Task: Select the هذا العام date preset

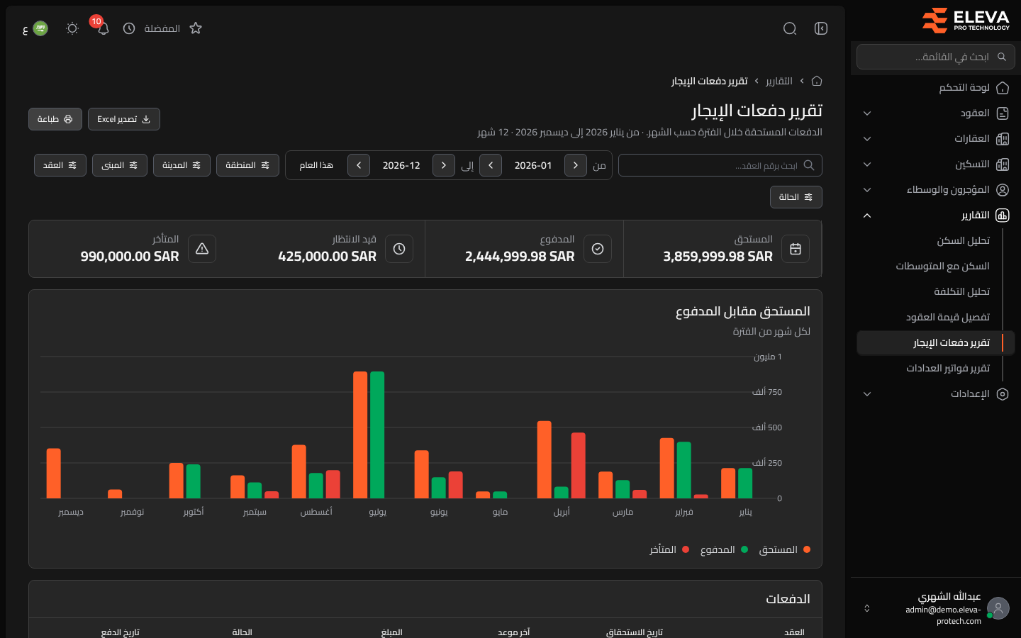Action: (x=316, y=165)
